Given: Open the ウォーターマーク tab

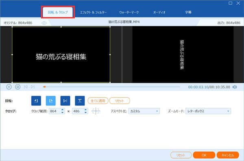Looking at the screenshot, I should [x=129, y=12].
